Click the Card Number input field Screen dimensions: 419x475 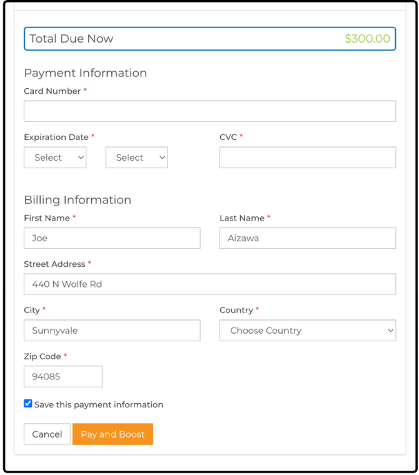click(209, 111)
